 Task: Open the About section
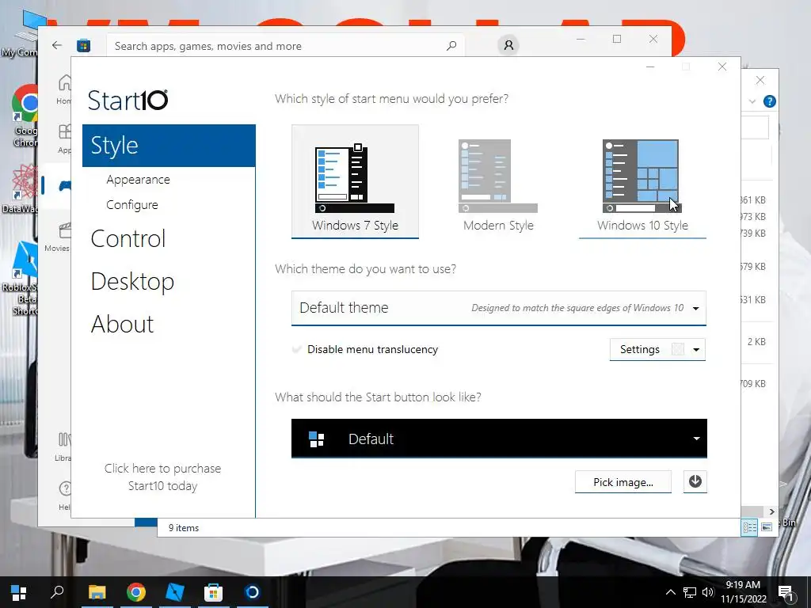click(123, 324)
